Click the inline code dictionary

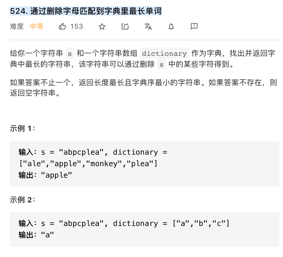[165, 53]
